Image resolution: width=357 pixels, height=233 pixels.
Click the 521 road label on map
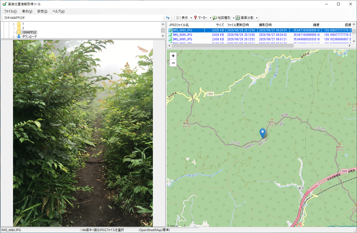211,94
